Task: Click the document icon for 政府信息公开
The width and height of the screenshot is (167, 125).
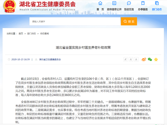Action: [x=114, y=3]
